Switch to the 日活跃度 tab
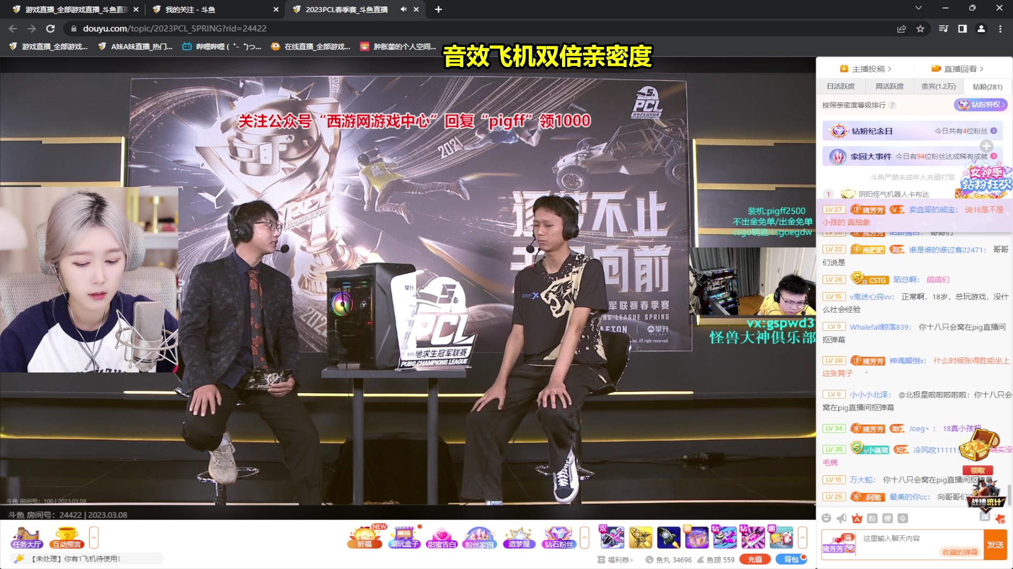The height and width of the screenshot is (569, 1013). point(840,86)
